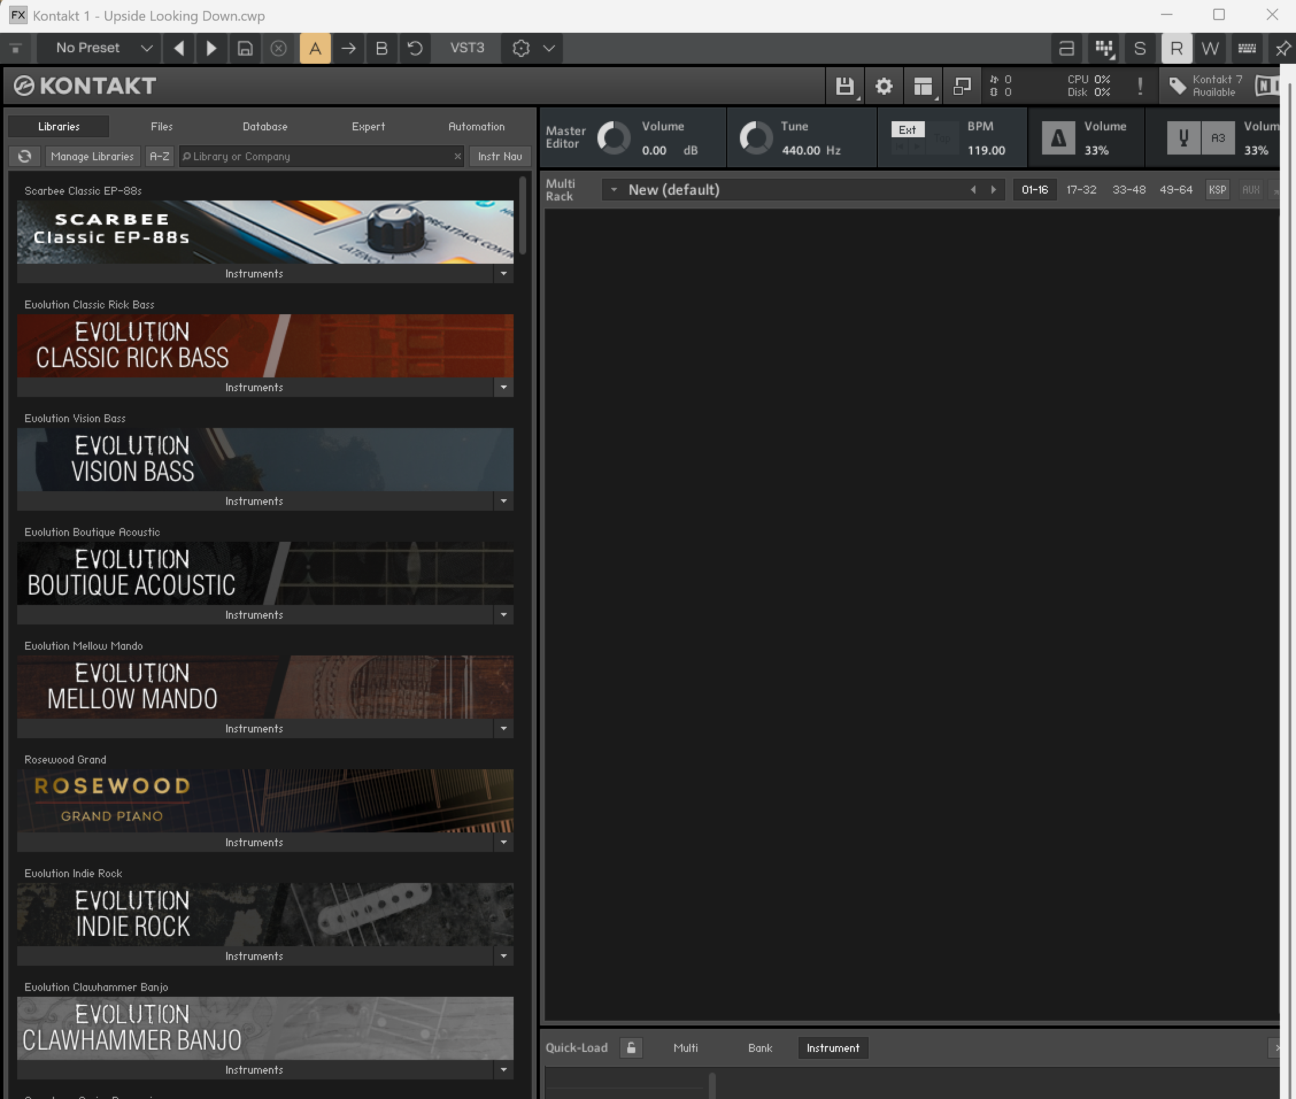This screenshot has width=1296, height=1099.
Task: Toggle the metronome icon
Action: 1058,138
